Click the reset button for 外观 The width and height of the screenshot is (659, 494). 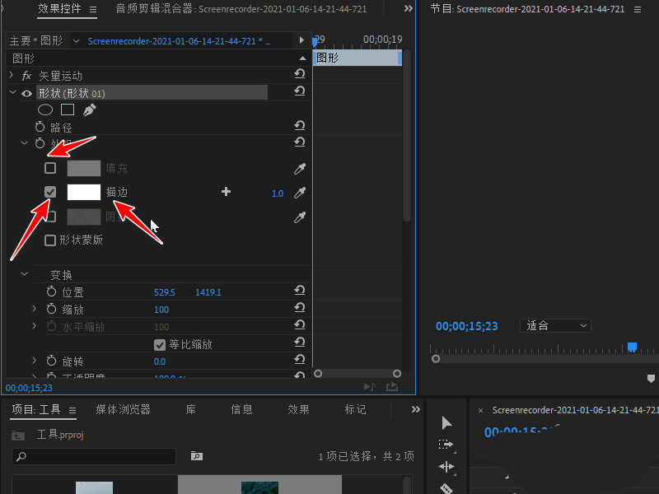tap(300, 142)
